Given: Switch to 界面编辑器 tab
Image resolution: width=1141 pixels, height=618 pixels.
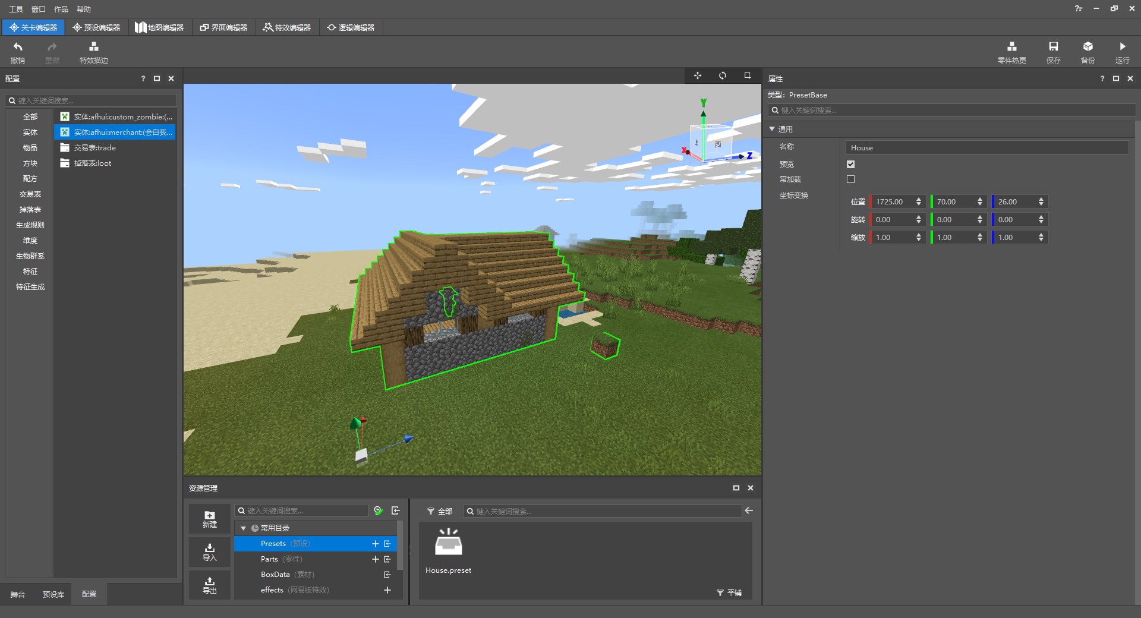Looking at the screenshot, I should coord(223,27).
